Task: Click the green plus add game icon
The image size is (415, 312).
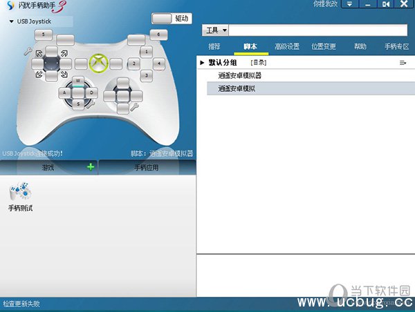Action: (90, 167)
